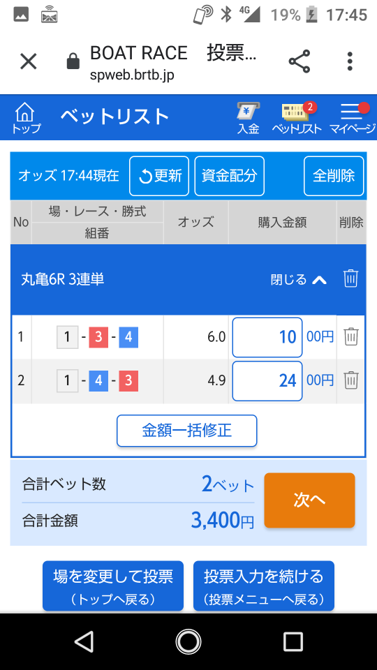
Task: Close the browser tab with X
Action: (x=29, y=61)
